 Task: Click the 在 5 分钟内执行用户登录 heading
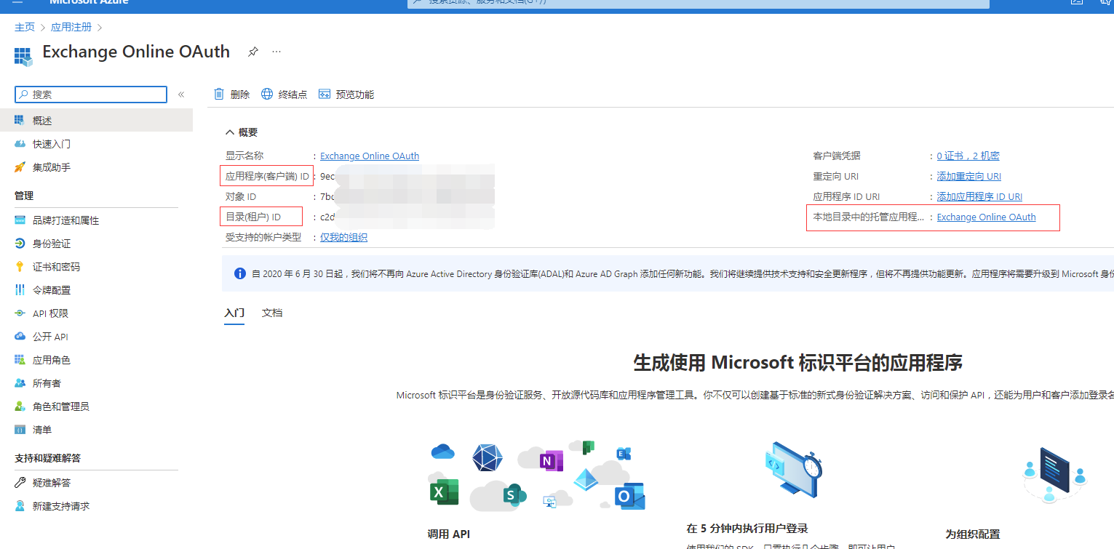tap(747, 528)
